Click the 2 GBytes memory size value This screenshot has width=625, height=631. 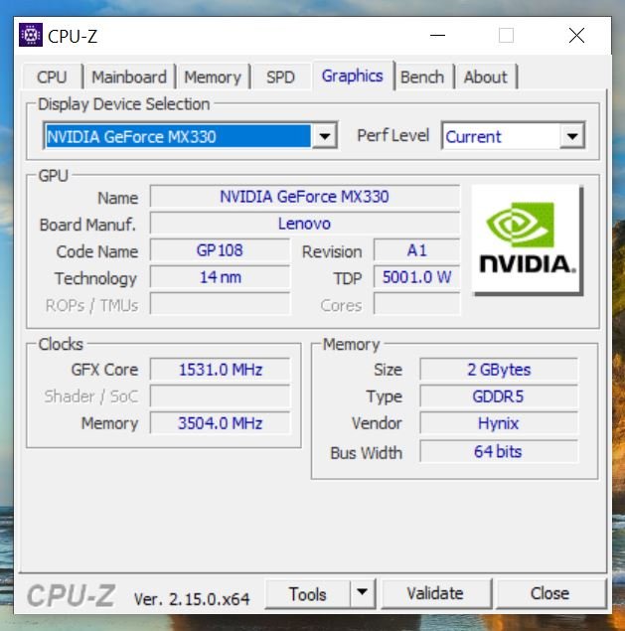tap(499, 370)
